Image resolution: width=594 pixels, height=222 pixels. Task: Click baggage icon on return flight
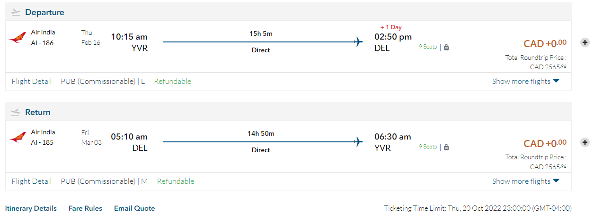click(x=446, y=147)
